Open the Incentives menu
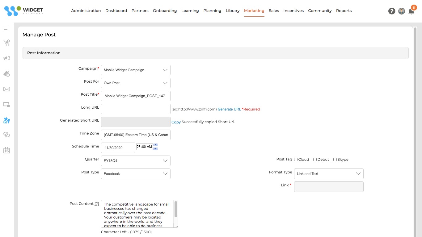This screenshot has width=422, height=237. point(293,11)
